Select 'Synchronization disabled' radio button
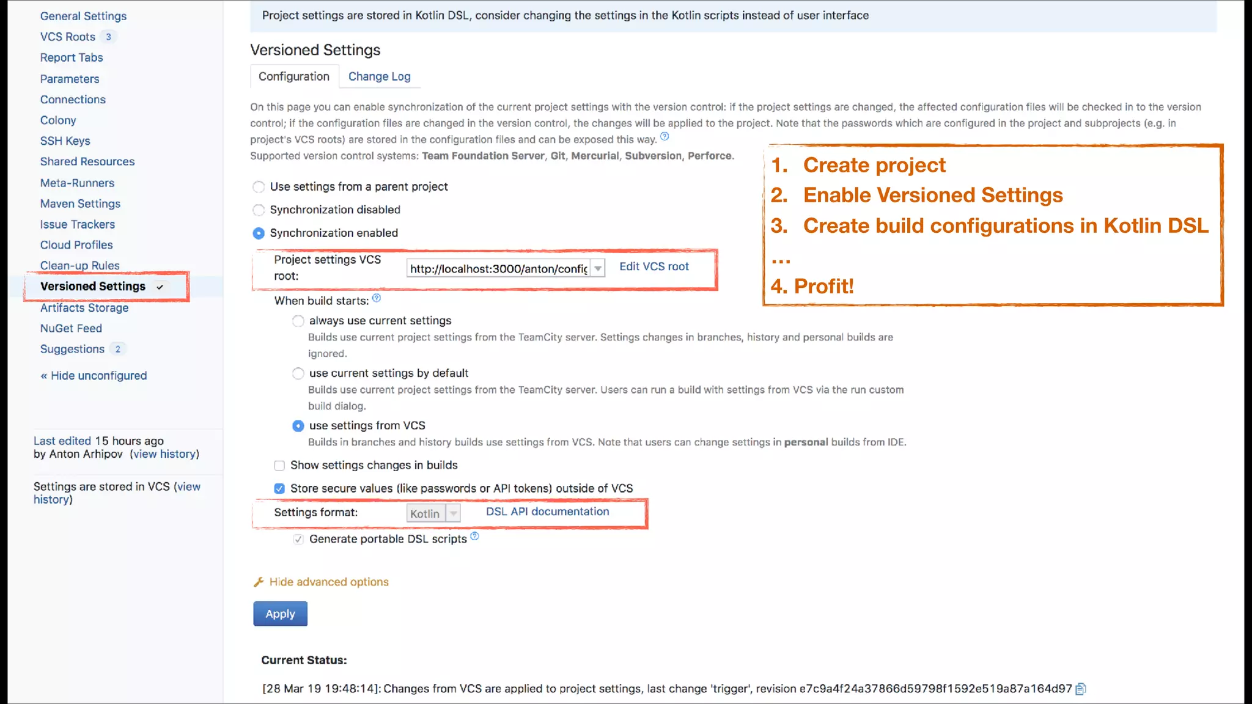Image resolution: width=1252 pixels, height=704 pixels. pos(259,210)
